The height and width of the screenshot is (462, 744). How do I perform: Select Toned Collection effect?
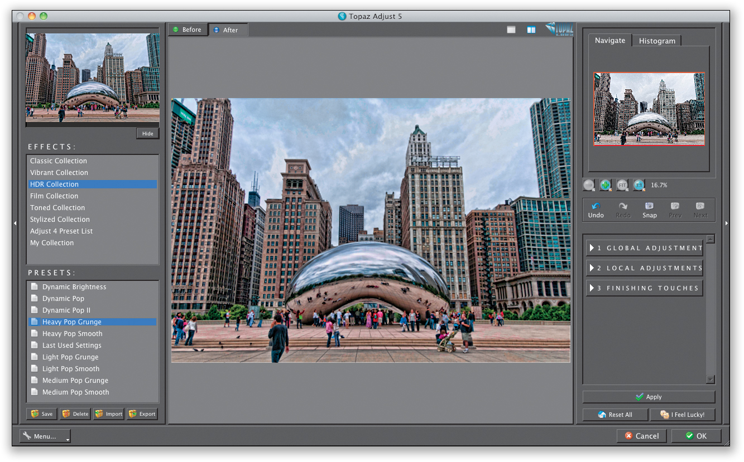[93, 208]
